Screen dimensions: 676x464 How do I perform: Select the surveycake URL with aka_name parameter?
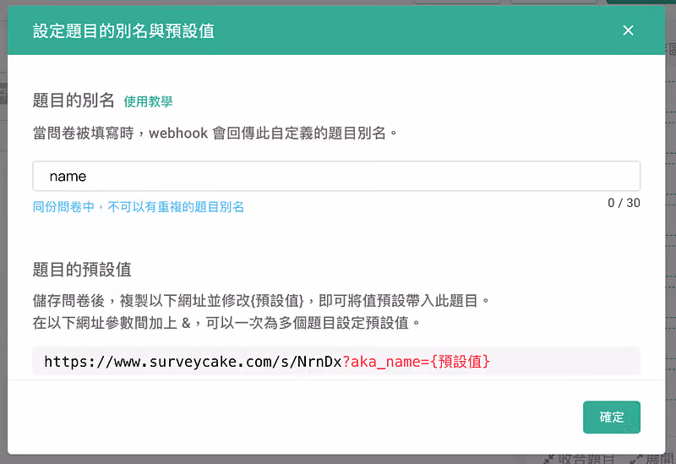pyautogui.click(x=267, y=362)
